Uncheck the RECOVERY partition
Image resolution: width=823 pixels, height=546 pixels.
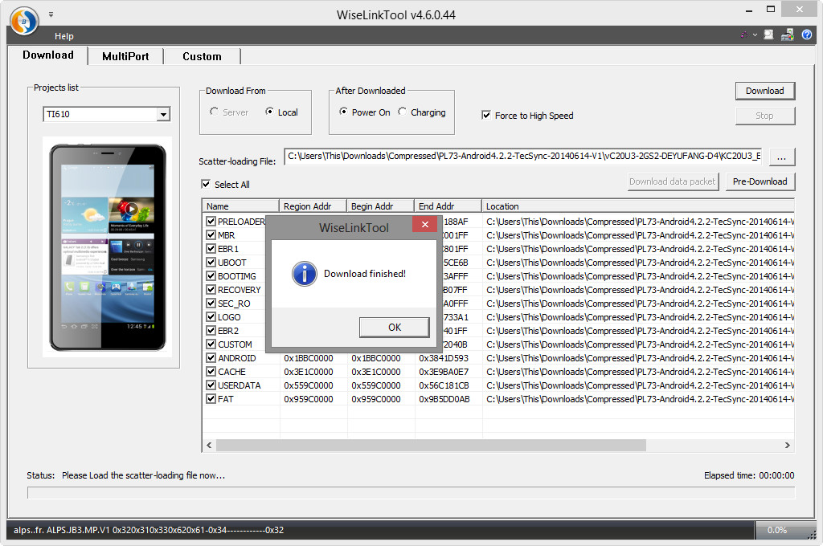click(x=211, y=290)
